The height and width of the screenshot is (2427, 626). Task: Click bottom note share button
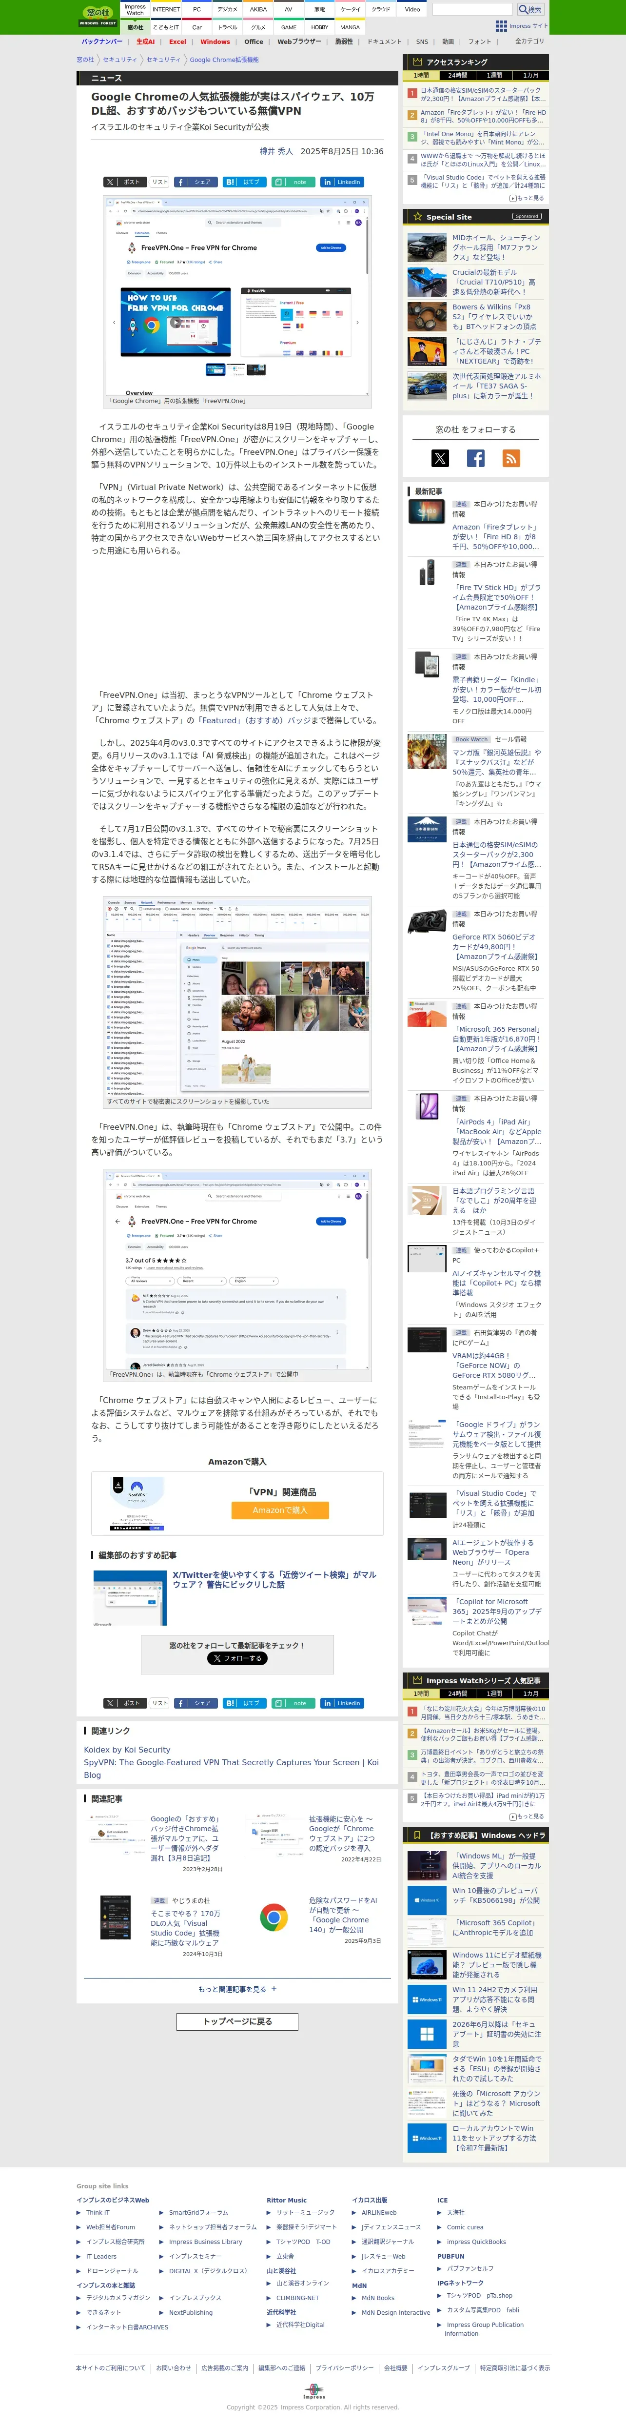(293, 1702)
